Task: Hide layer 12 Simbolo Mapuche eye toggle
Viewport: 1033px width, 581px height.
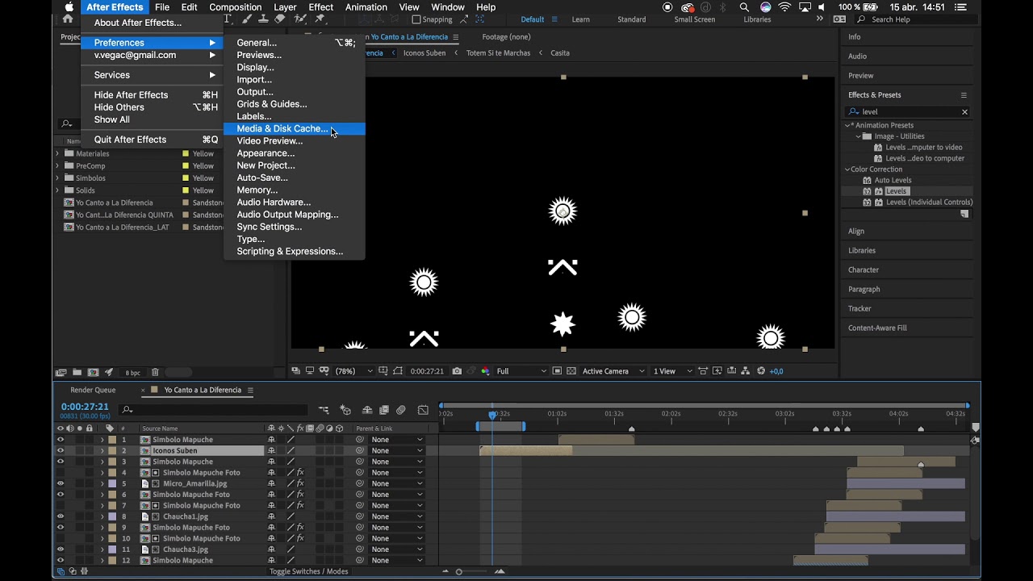Action: point(60,560)
